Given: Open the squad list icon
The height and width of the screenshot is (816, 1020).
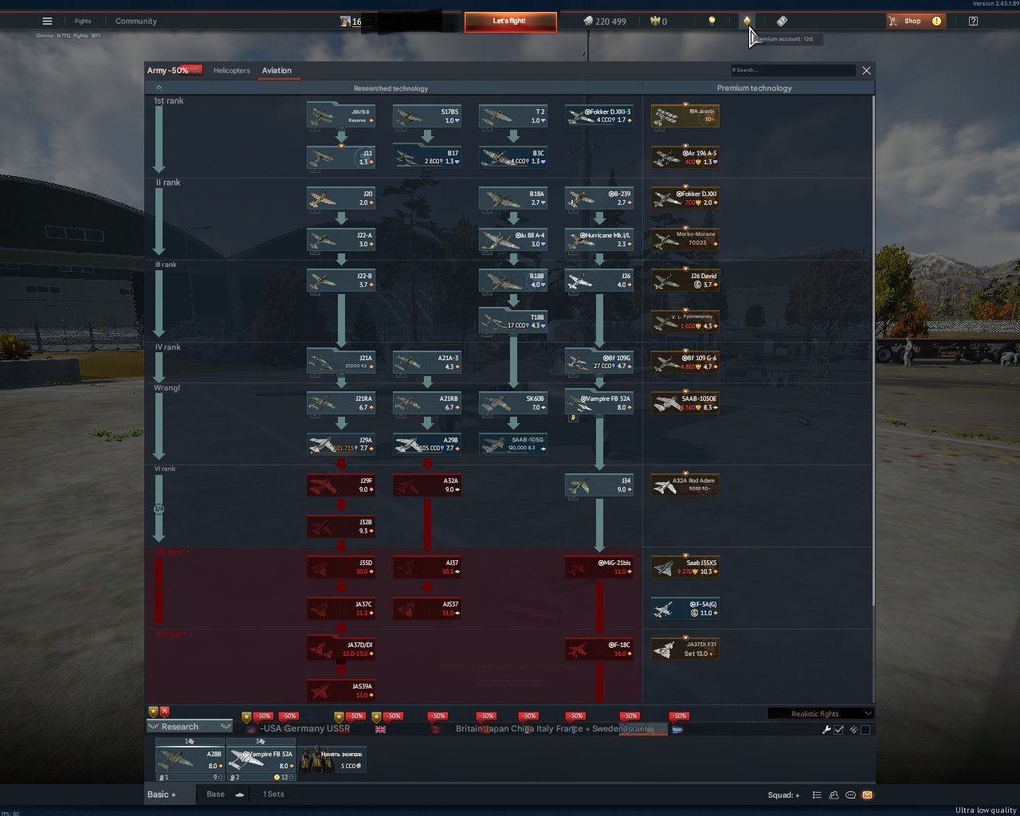Looking at the screenshot, I should tap(817, 794).
